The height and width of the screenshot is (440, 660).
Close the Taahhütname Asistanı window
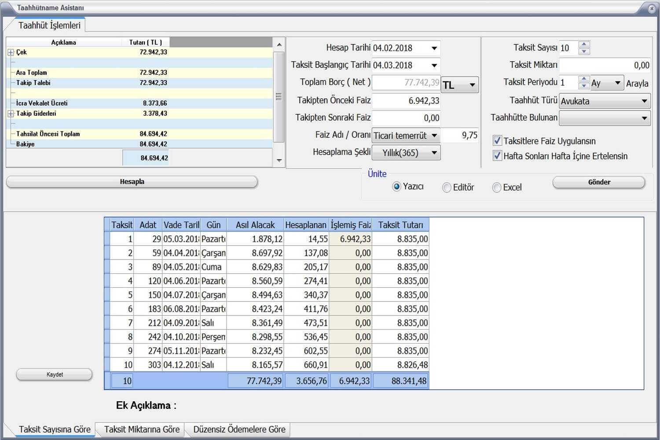tap(652, 8)
